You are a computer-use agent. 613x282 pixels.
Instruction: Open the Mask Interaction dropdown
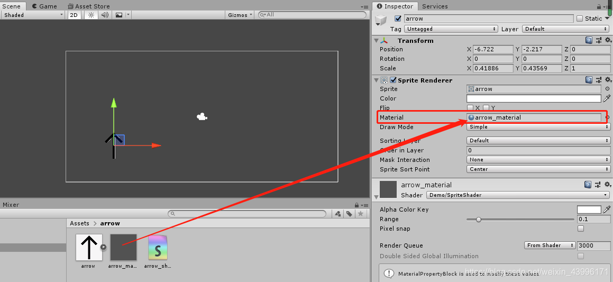538,160
